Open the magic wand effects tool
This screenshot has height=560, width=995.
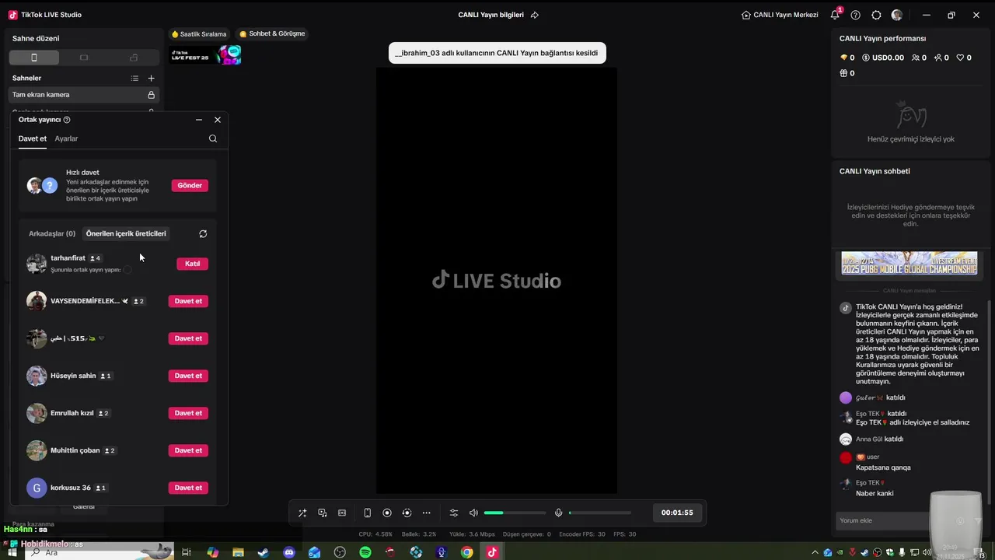tap(302, 513)
